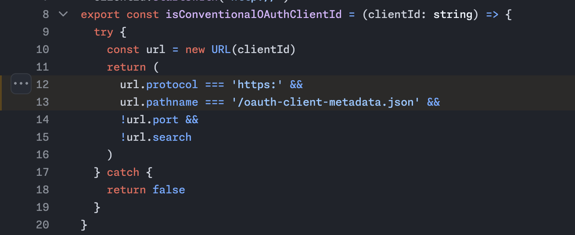Click the 'port' property on line 14
575x235 pixels.
coord(165,119)
